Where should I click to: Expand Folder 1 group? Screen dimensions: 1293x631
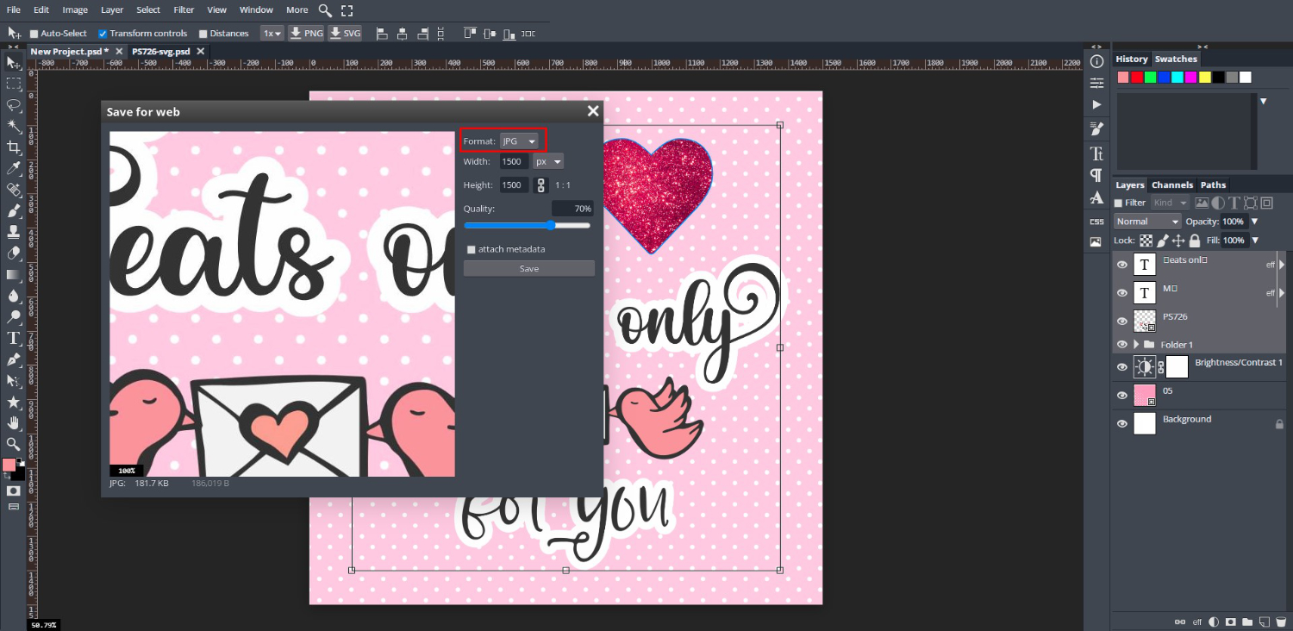(1136, 344)
